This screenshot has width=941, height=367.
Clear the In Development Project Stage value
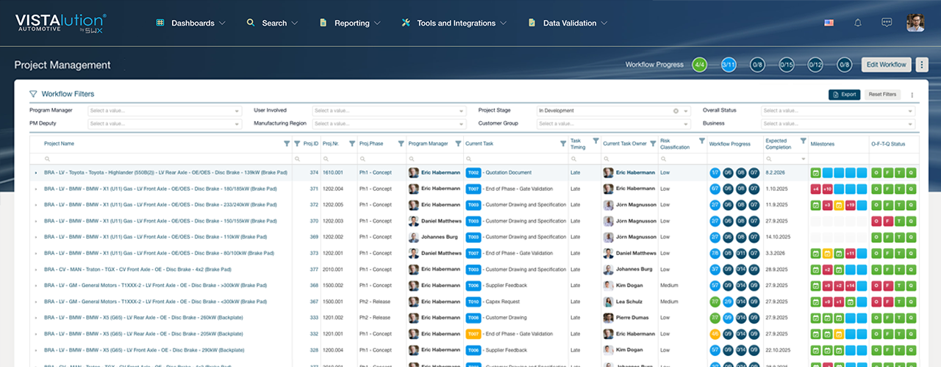[676, 111]
